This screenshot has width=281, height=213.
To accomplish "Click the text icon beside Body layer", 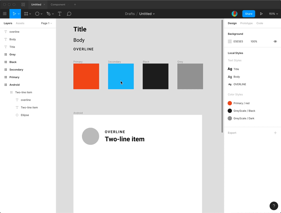I will (x=6, y=39).
